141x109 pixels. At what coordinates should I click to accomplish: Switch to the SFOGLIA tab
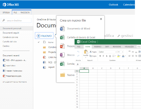coord(6,12)
